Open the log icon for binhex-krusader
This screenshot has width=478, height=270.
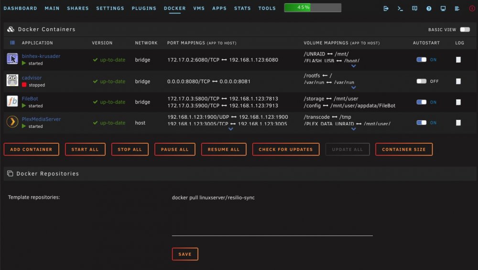pos(458,60)
